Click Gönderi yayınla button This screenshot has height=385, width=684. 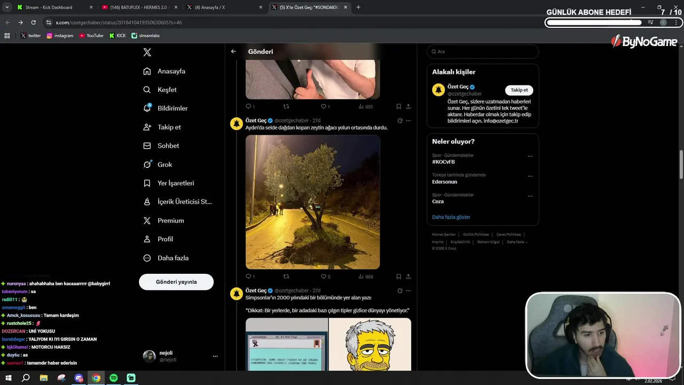tap(176, 282)
